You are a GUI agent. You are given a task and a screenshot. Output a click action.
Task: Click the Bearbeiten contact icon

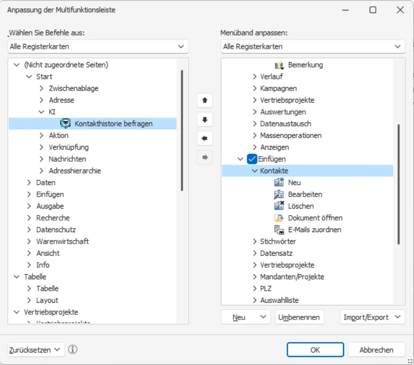pos(279,195)
